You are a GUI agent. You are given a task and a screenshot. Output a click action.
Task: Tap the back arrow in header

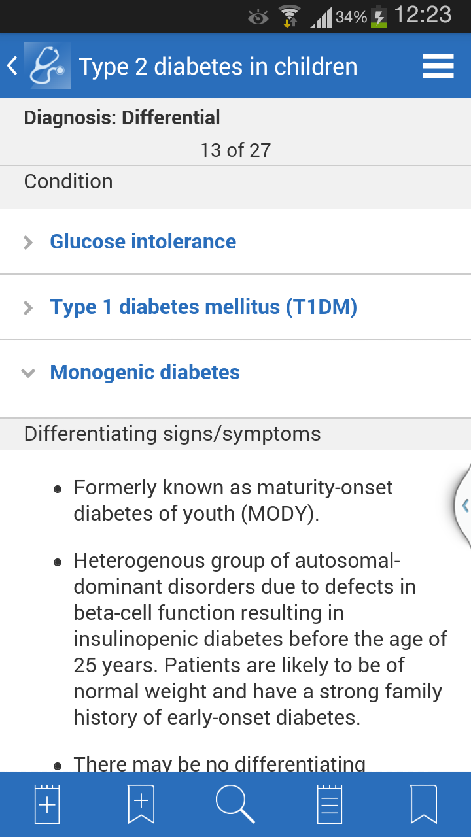click(12, 66)
